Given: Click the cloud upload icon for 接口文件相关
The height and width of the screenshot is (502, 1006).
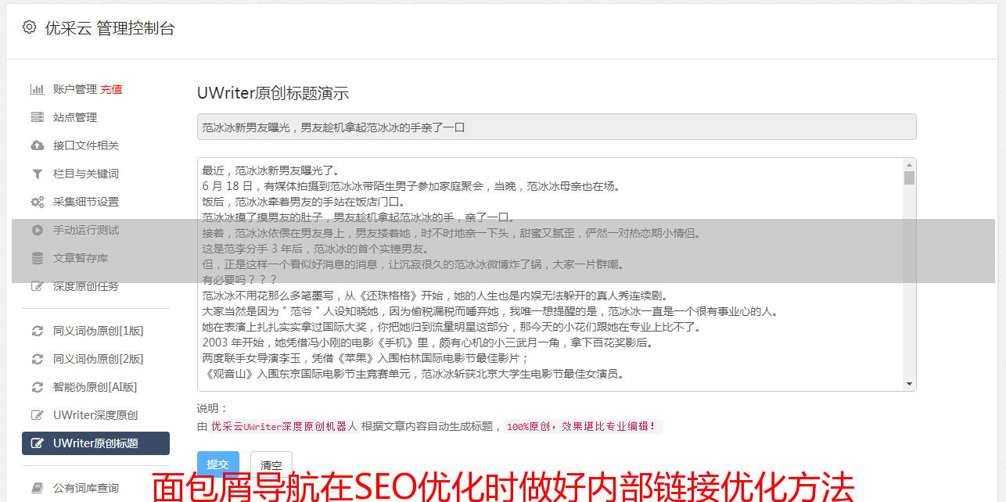Looking at the screenshot, I should click(37, 145).
